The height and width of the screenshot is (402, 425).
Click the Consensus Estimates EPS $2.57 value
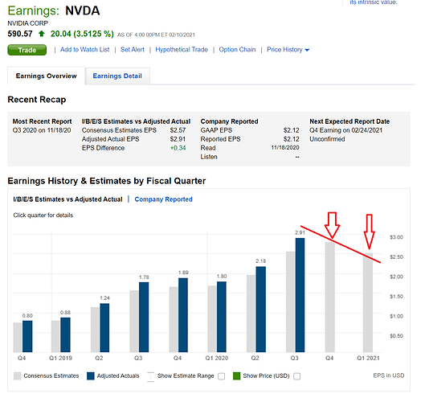(178, 130)
